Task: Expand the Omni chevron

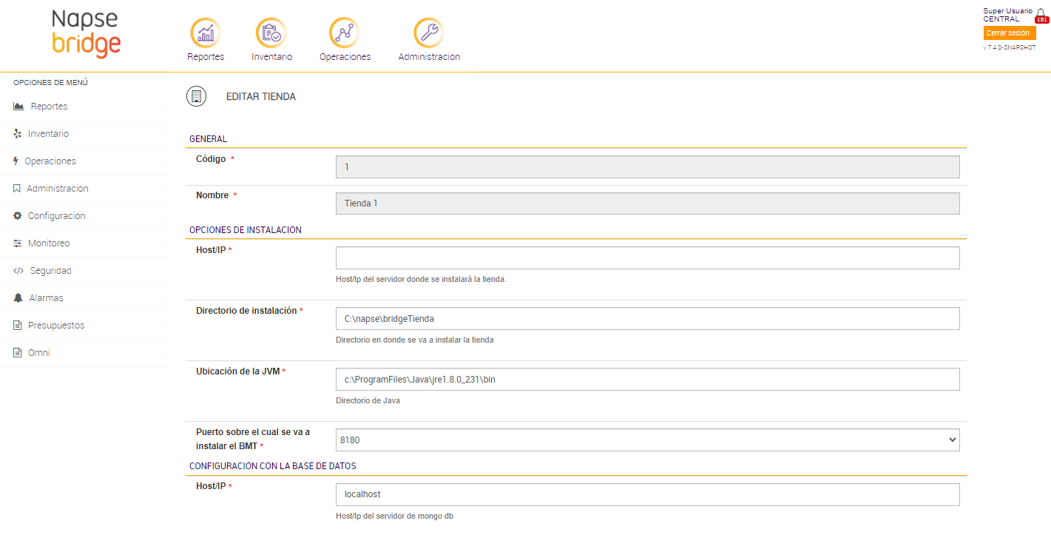Action: (163, 353)
